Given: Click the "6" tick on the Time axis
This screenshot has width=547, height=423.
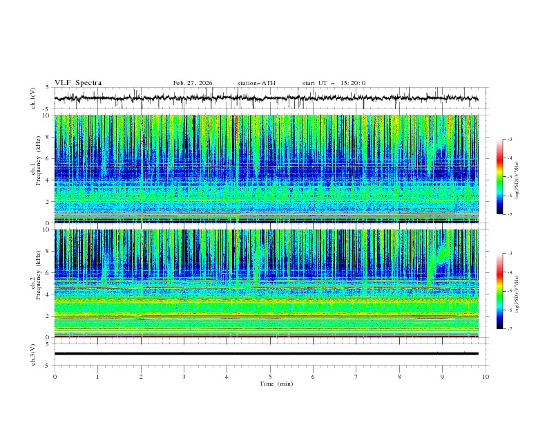Looking at the screenshot, I should 313,377.
